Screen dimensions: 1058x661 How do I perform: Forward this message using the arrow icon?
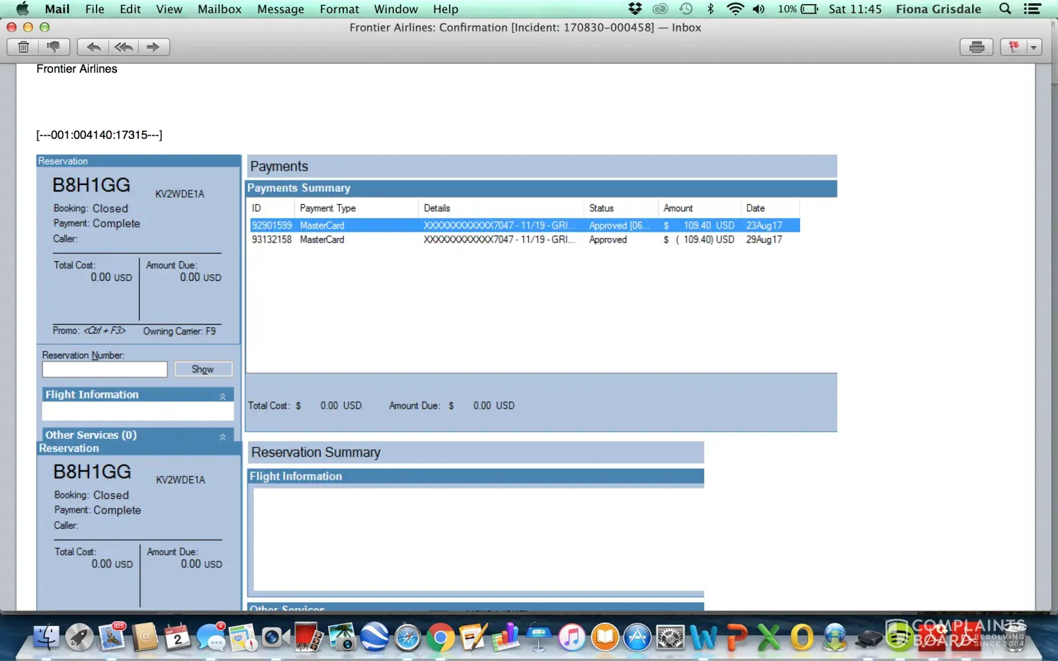point(153,47)
